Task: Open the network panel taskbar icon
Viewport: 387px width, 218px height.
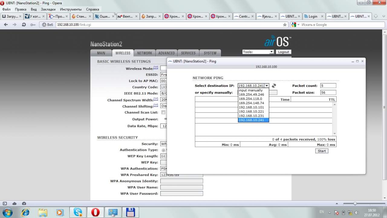Action: tap(113, 212)
